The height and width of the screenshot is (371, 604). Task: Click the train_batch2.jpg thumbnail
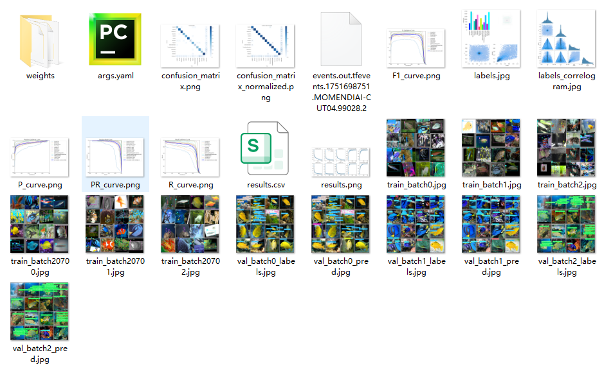click(x=566, y=148)
